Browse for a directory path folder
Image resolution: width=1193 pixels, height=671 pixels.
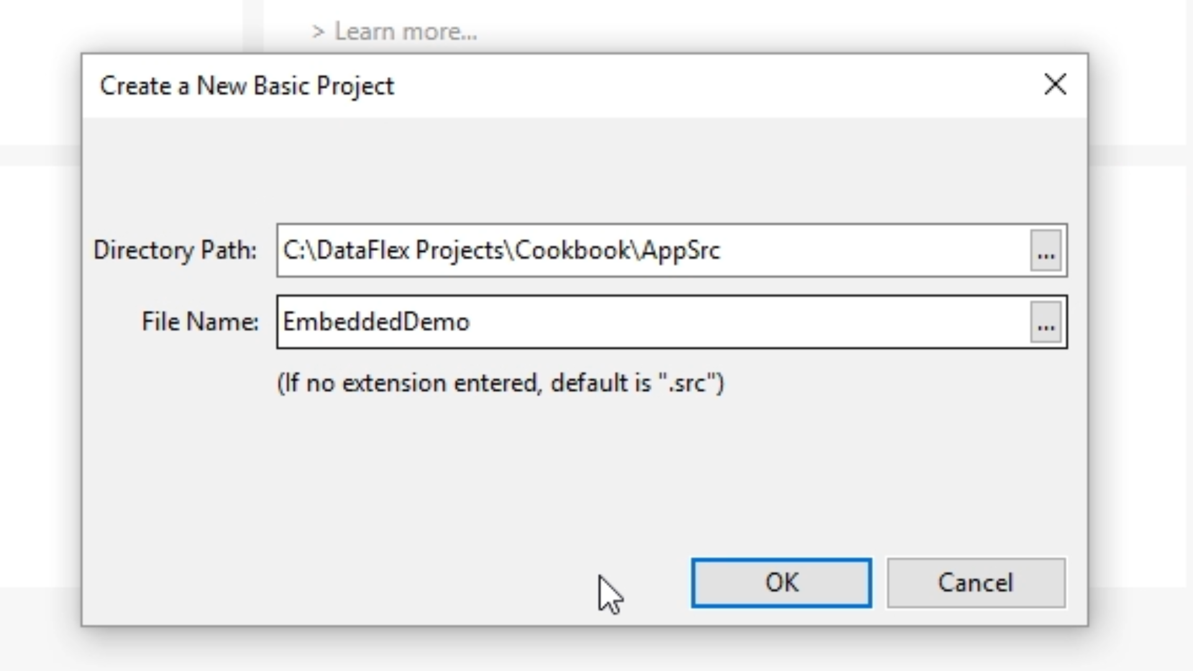(x=1046, y=250)
